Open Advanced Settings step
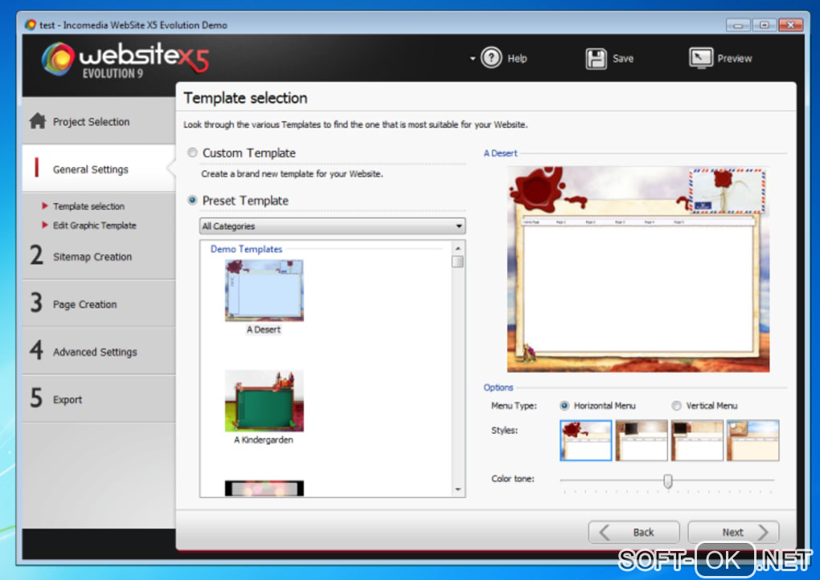 pyautogui.click(x=99, y=351)
